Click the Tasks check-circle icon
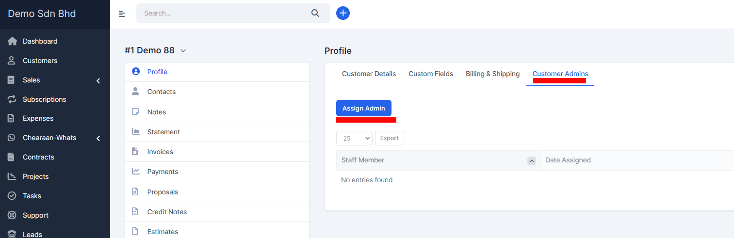 [12, 196]
